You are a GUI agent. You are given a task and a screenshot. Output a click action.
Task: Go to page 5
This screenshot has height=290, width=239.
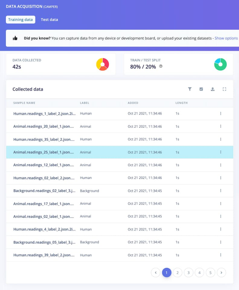[x=210, y=273]
